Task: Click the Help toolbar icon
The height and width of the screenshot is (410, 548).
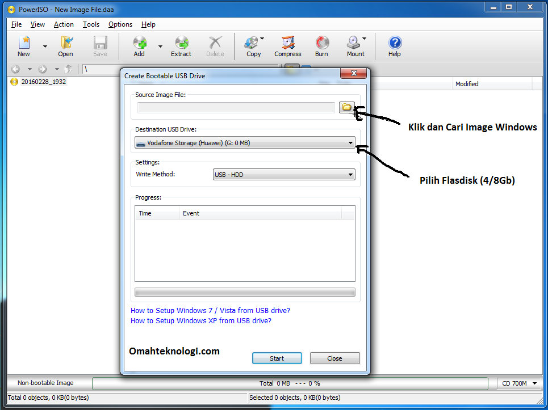Action: 395,46
